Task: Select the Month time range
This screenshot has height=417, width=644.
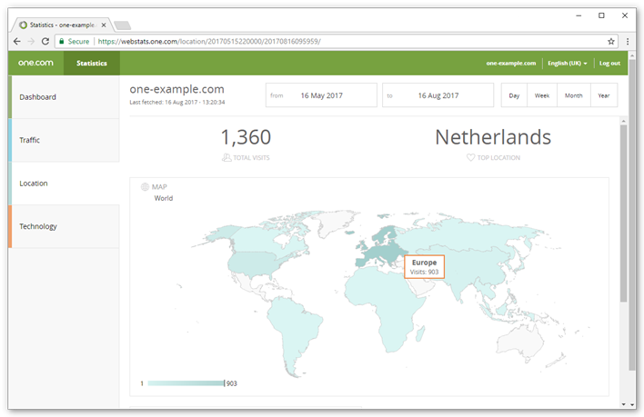Action: tap(573, 95)
